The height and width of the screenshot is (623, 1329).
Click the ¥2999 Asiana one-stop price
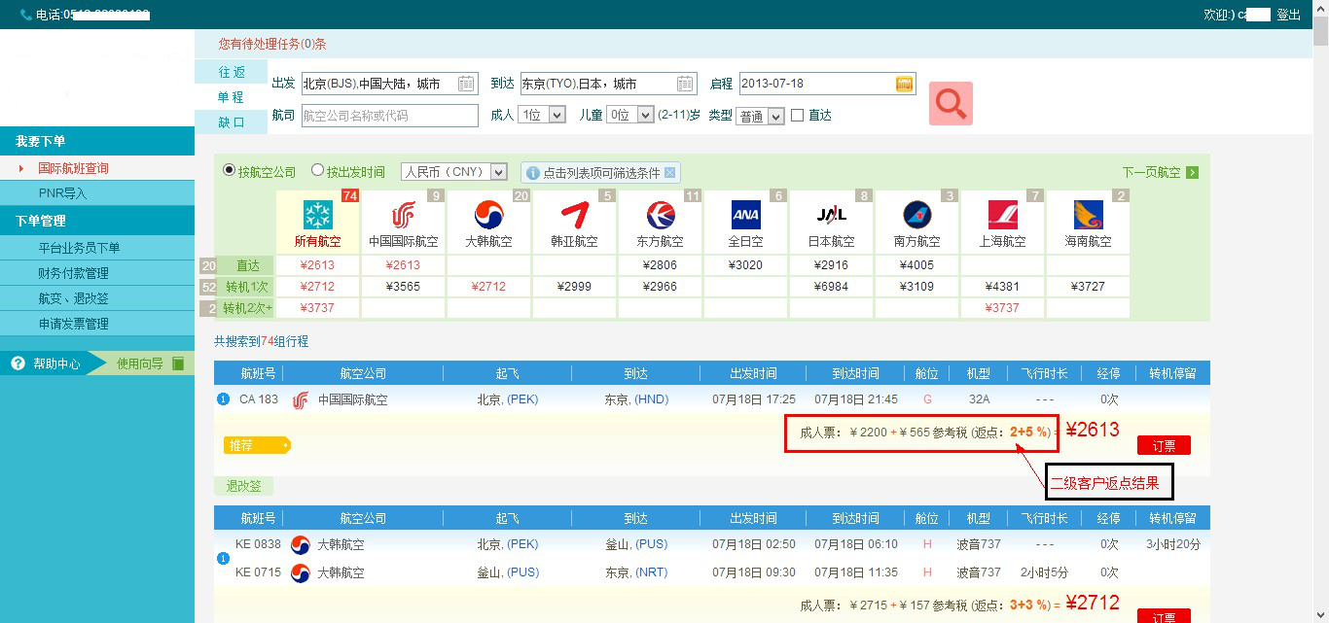point(575,287)
